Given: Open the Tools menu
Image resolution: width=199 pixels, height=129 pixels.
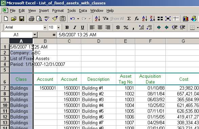Looking at the screenshot, I should [72, 11].
